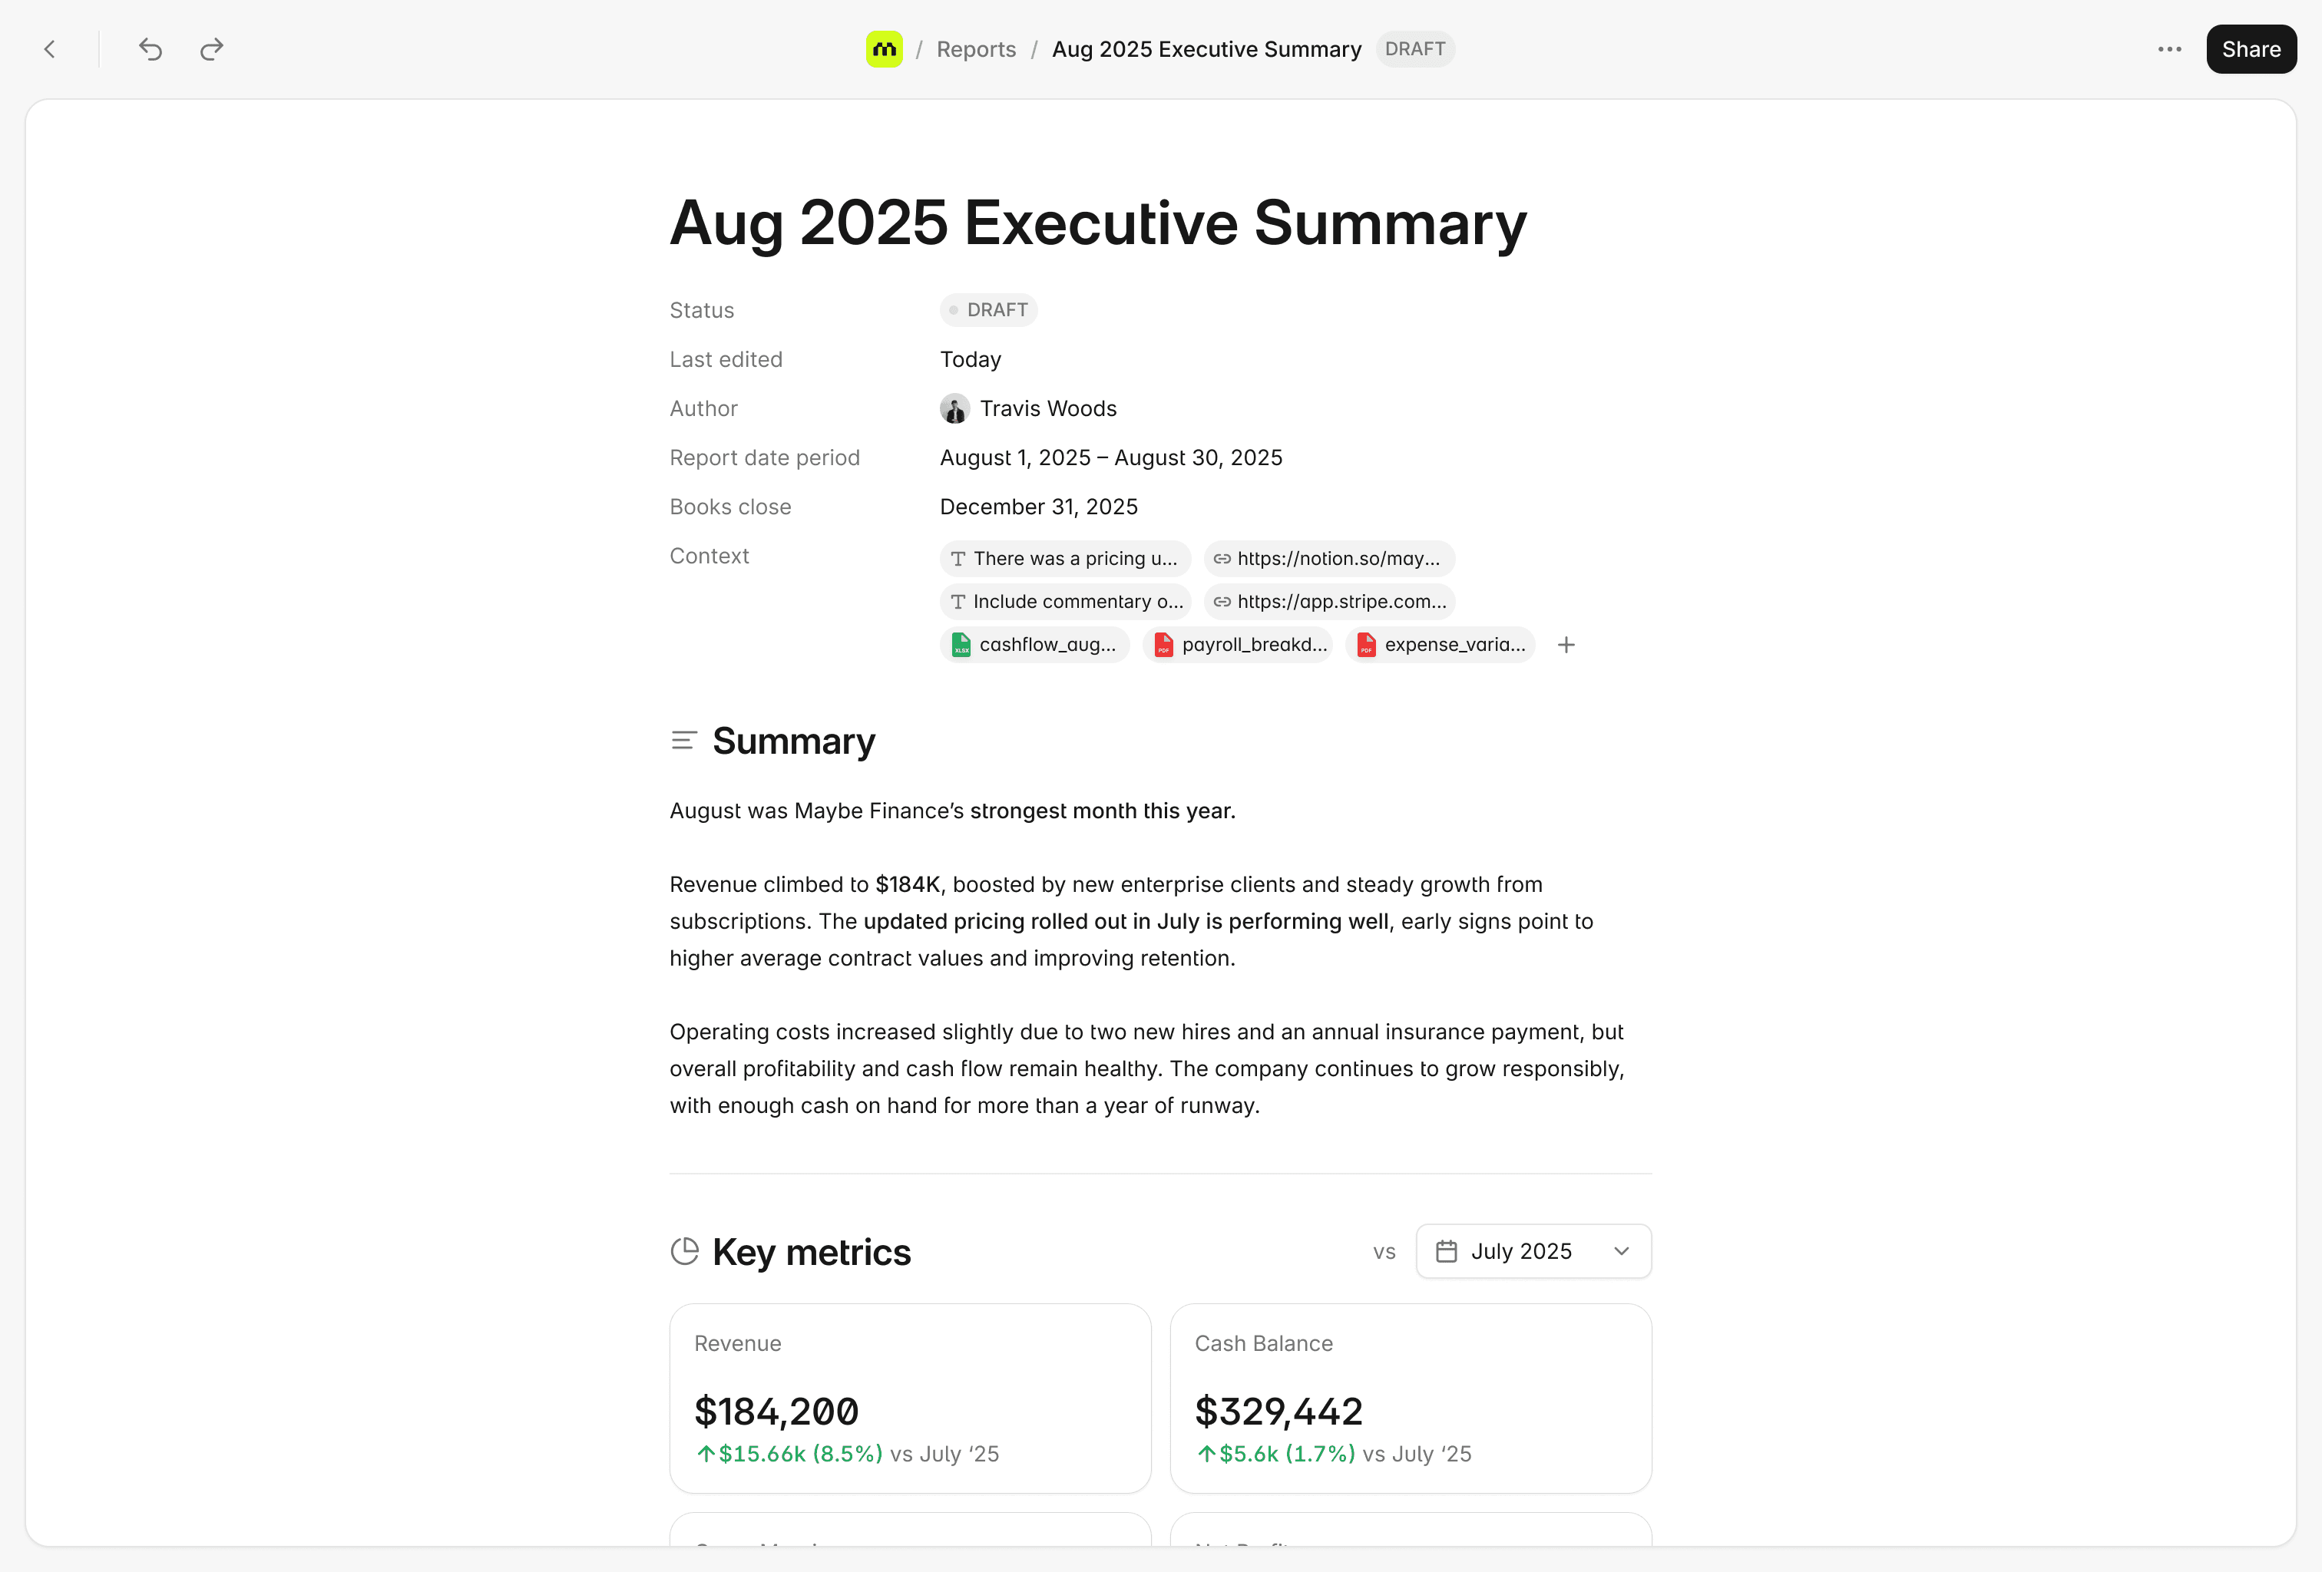Open the cashflow_aug spreadsheet attachment
2322x1572 pixels.
1035,646
